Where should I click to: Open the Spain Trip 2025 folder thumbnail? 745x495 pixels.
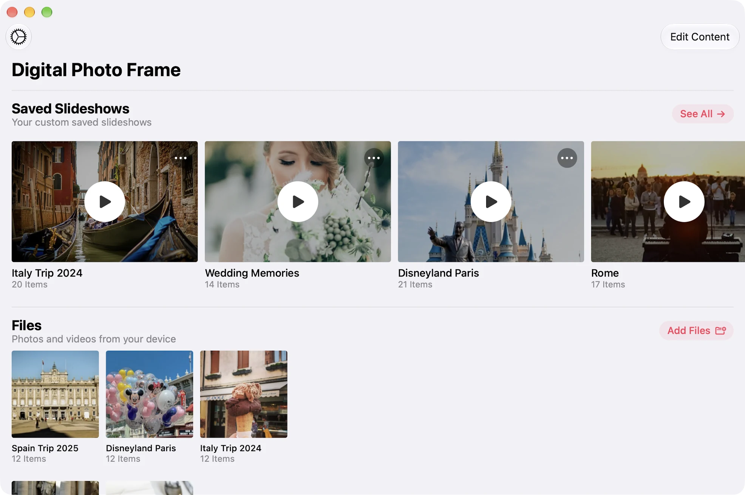pos(55,394)
